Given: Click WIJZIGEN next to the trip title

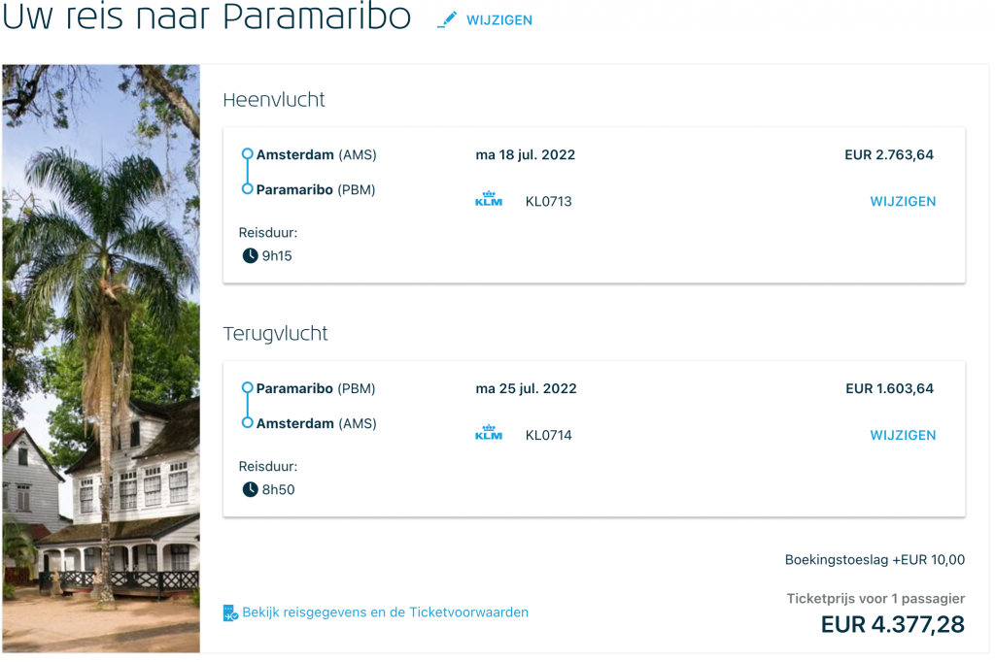Looking at the screenshot, I should 499,20.
